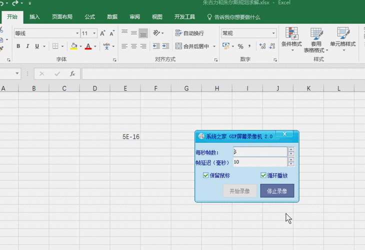Click the increase indent icon
The height and width of the screenshot is (250, 365).
point(166,46)
